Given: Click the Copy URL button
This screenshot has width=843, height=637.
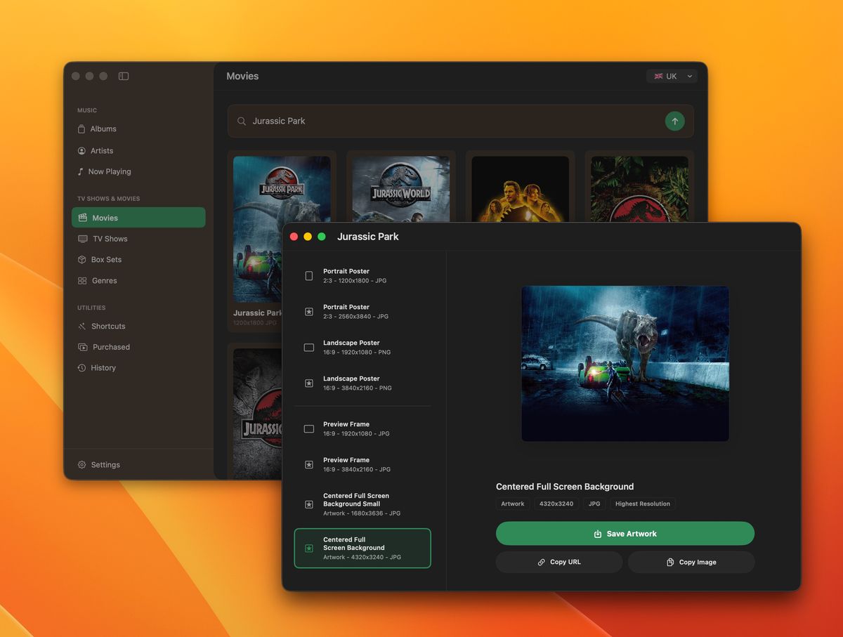Looking at the screenshot, I should pos(559,562).
